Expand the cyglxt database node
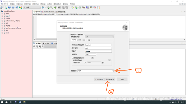This screenshot has width=186, height=104. point(2,18)
